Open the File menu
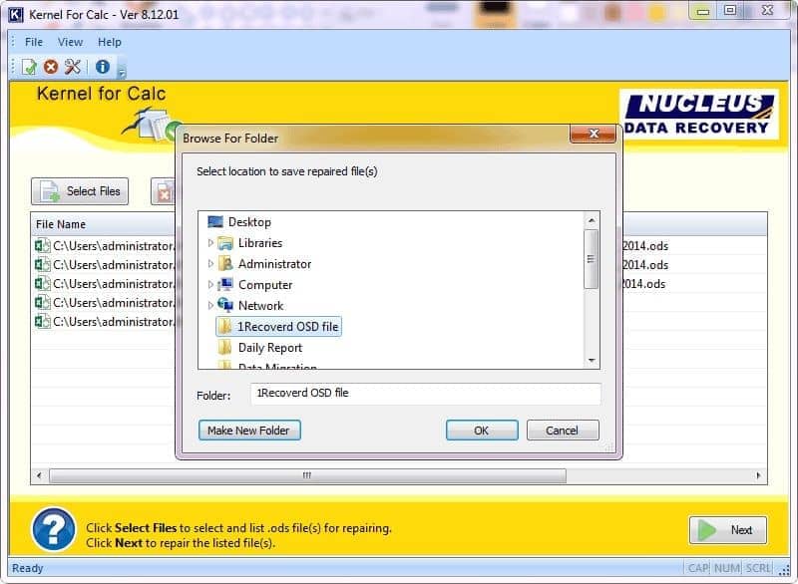The image size is (798, 584). click(34, 42)
